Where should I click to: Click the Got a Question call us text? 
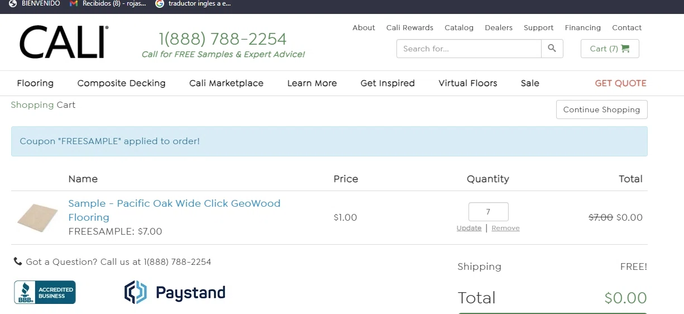point(118,261)
